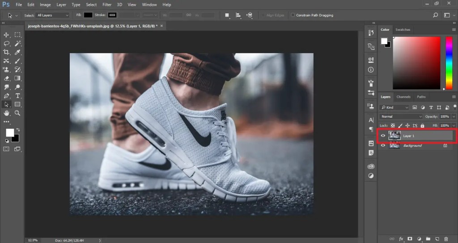Expand the All Layers select dropdown
The image size is (458, 243).
pos(53,15)
